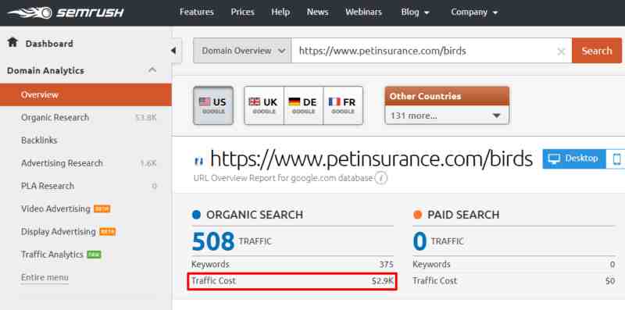Select the US Google database

pyautogui.click(x=213, y=105)
